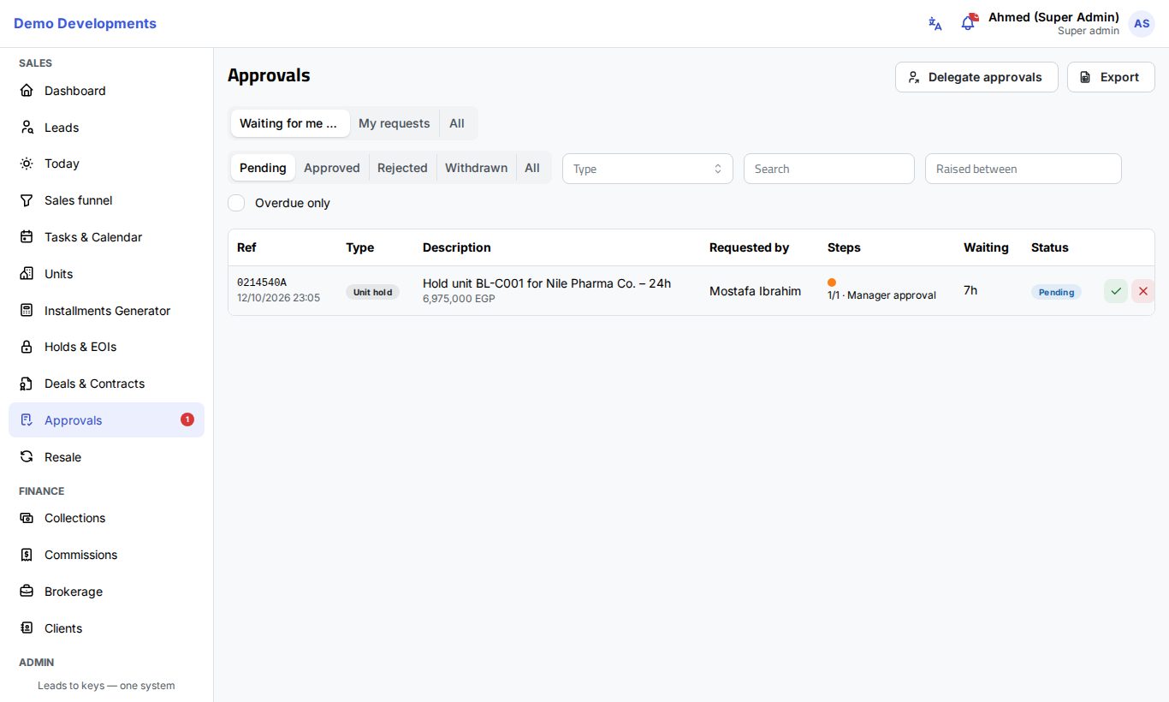Filter by Withdrawn status
The width and height of the screenshot is (1169, 702).
point(476,168)
